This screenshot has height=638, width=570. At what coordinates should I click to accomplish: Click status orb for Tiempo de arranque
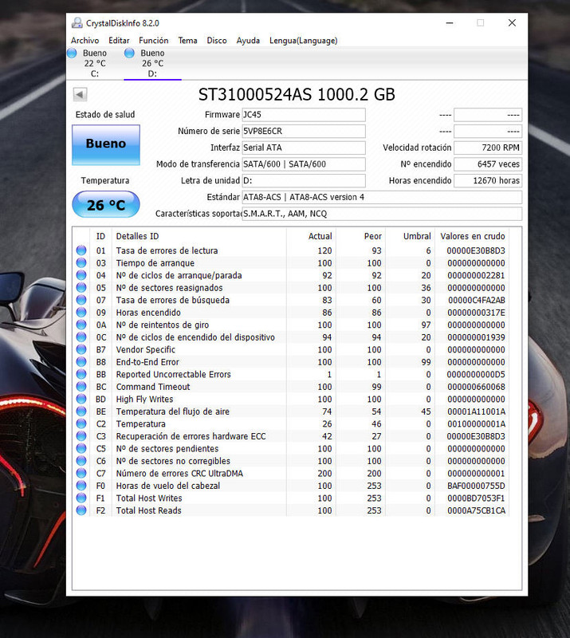point(81,262)
